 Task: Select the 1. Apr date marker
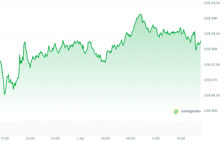pos(80,138)
